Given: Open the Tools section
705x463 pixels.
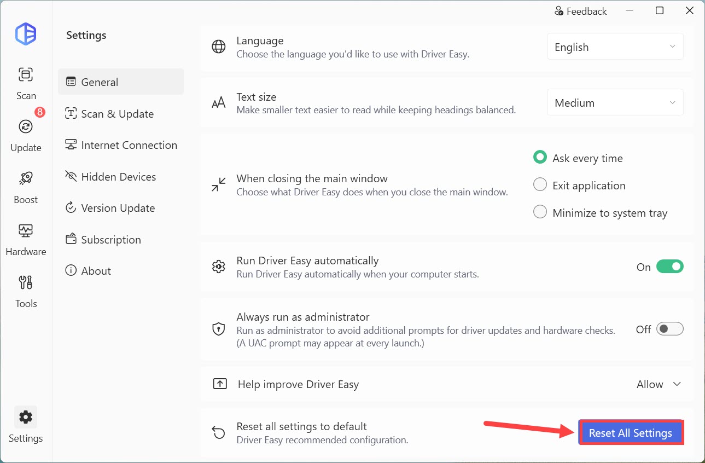Looking at the screenshot, I should point(26,291).
